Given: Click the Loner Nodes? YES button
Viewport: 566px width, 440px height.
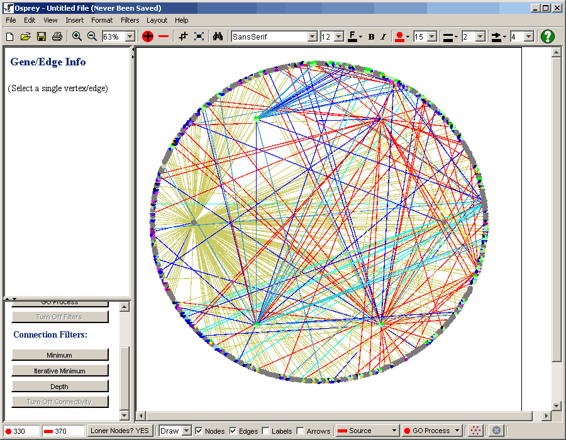Looking at the screenshot, I should click(x=119, y=431).
